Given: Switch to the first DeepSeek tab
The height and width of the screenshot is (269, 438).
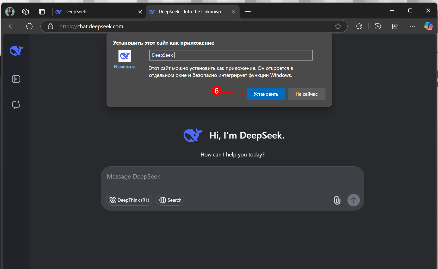Looking at the screenshot, I should 99,12.
